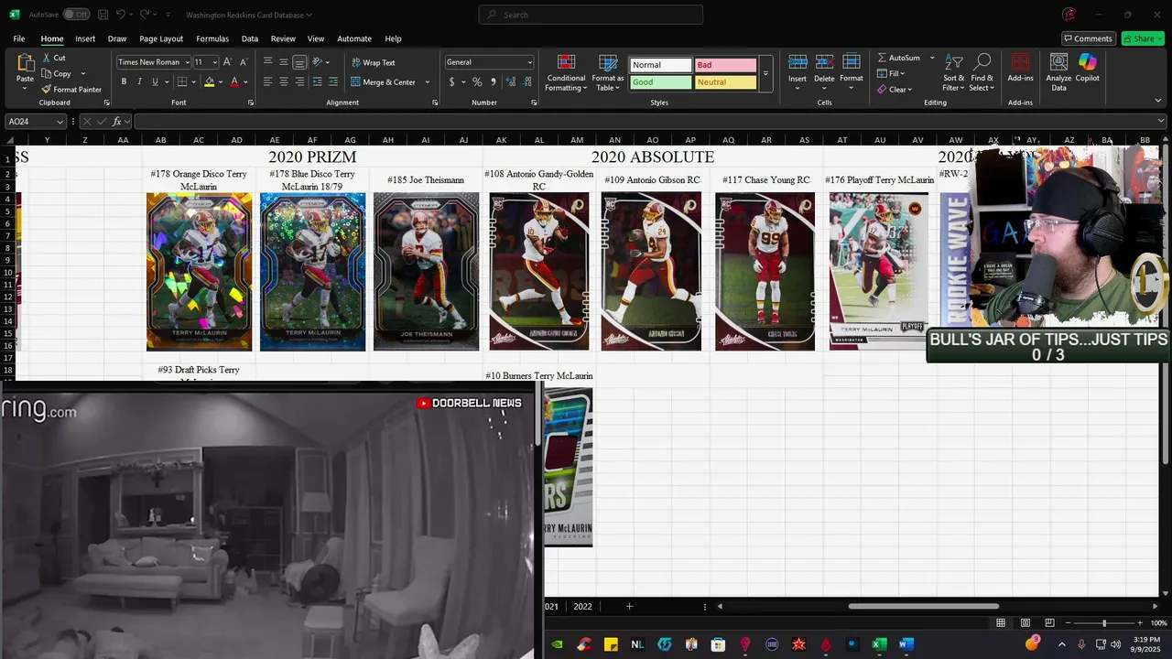Decrease indent in Alignment group
The image size is (1172, 659).
[x=317, y=81]
